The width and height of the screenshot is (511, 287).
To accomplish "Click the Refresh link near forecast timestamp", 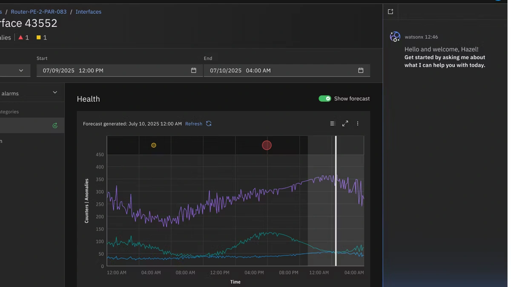I will (193, 123).
